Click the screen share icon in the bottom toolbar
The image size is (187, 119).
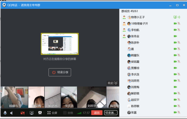[x=32, y=113]
